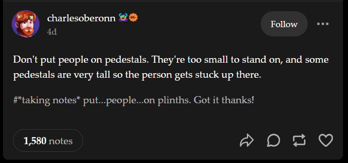Click the bold 1,580 count number
Viewport: 348px width, 163px height.
tap(35, 141)
